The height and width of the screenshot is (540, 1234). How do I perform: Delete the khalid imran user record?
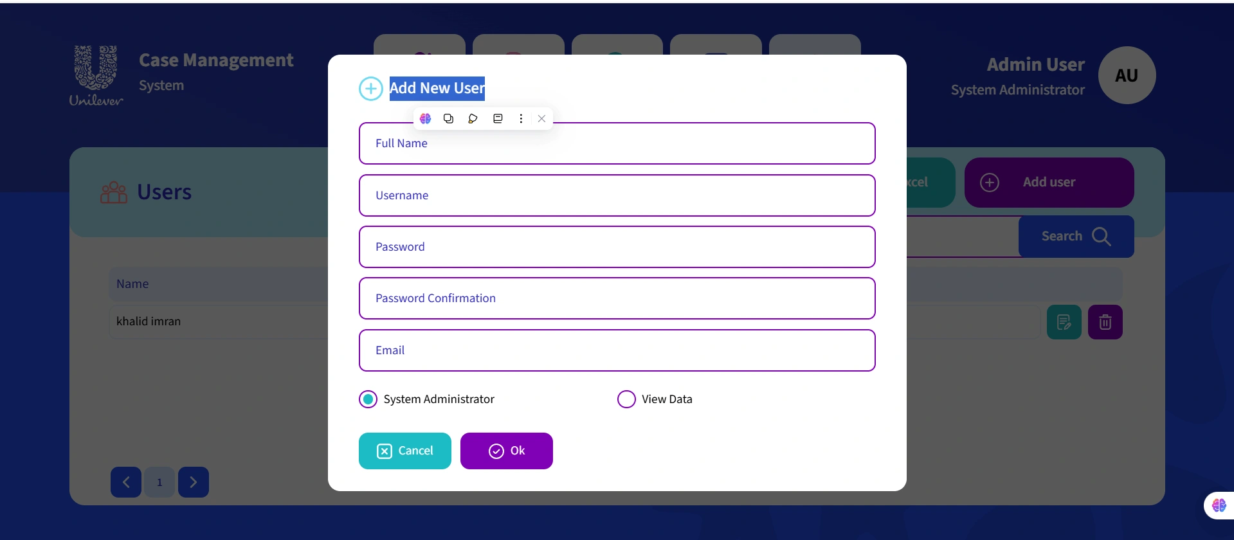(x=1105, y=321)
